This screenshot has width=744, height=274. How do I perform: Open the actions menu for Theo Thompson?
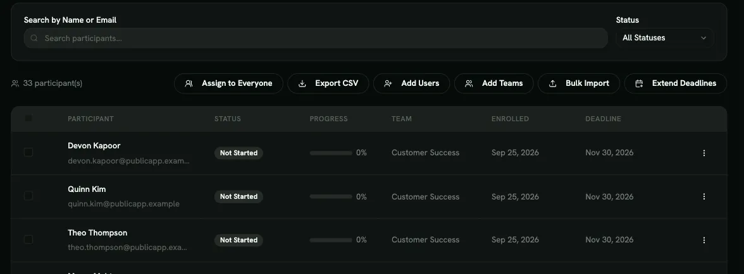click(x=704, y=240)
